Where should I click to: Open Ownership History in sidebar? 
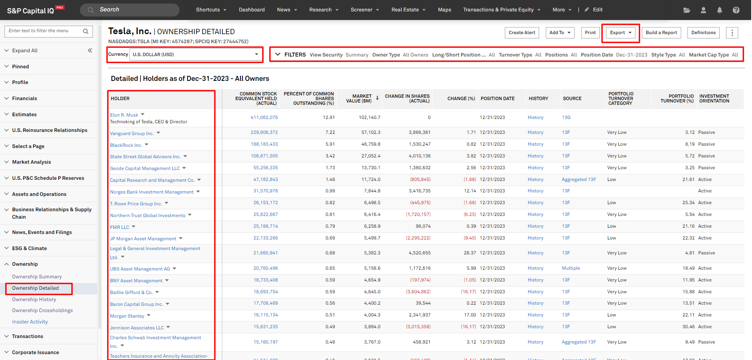[x=34, y=300]
